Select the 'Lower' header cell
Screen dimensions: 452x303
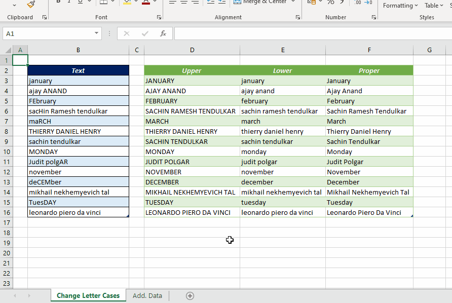[283, 70]
